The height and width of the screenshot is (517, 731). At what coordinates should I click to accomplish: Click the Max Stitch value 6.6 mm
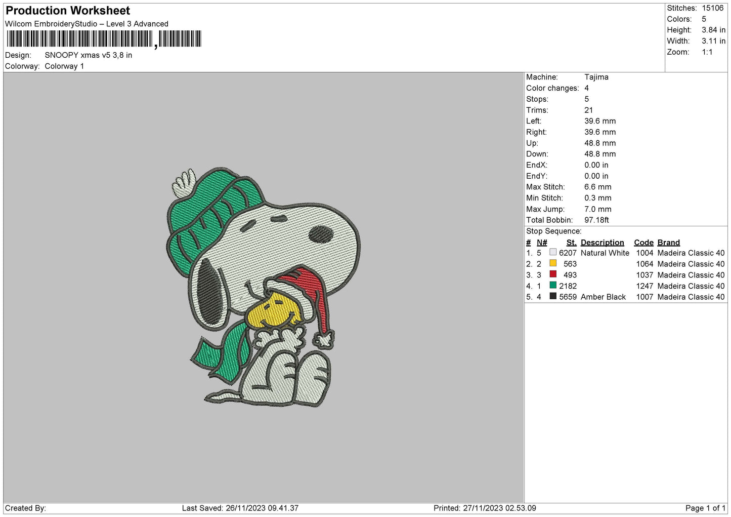point(598,187)
